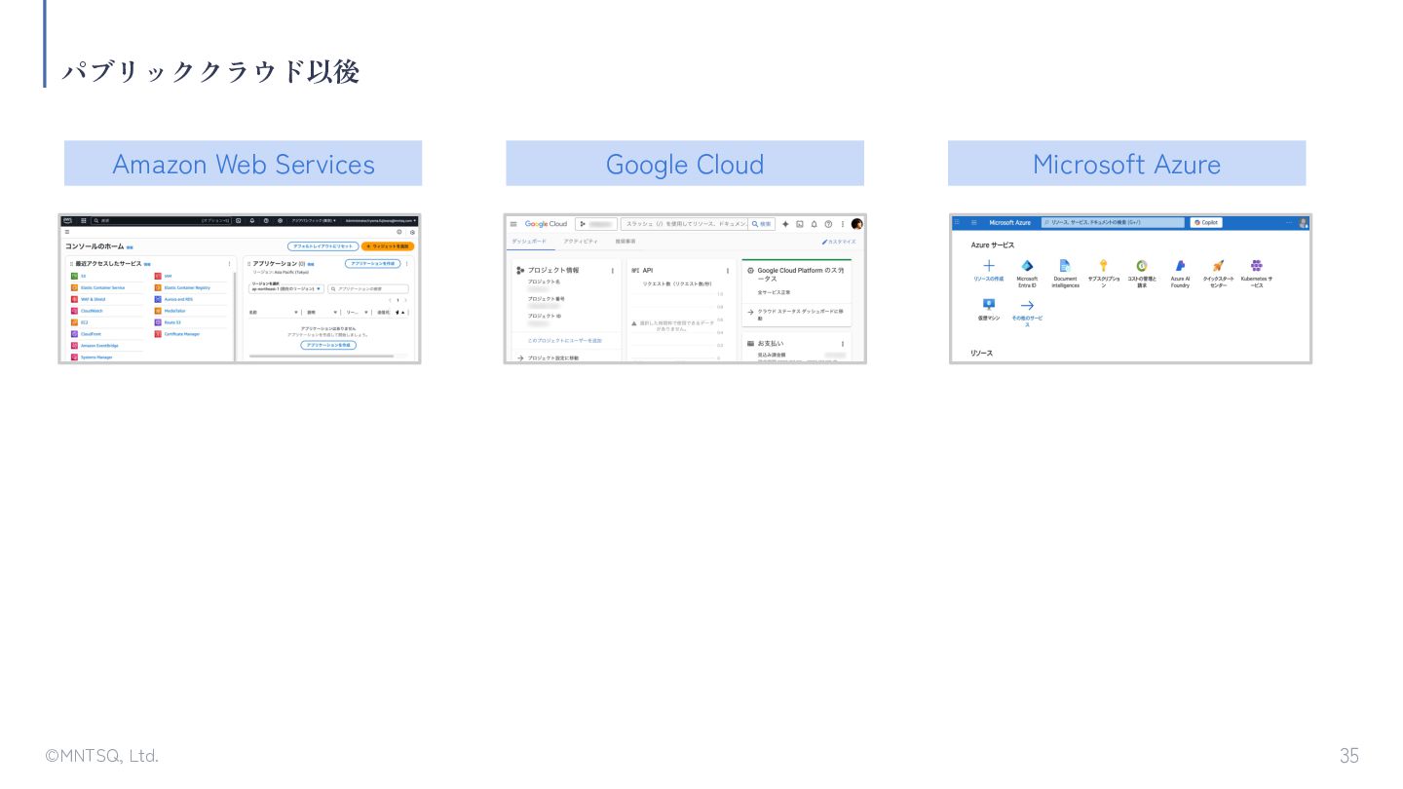Open Google Cloud navigation hamburger menu
1403x789 pixels.
(x=513, y=224)
